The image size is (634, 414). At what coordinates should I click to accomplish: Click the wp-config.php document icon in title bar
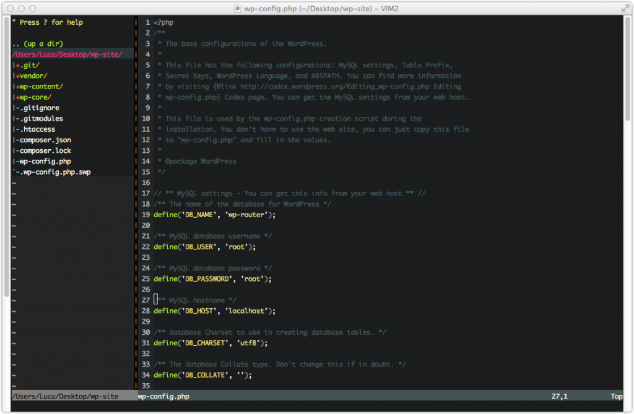pos(237,9)
